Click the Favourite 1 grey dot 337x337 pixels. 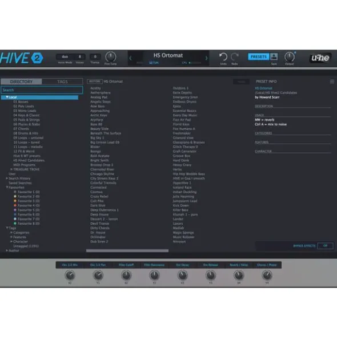(15, 192)
